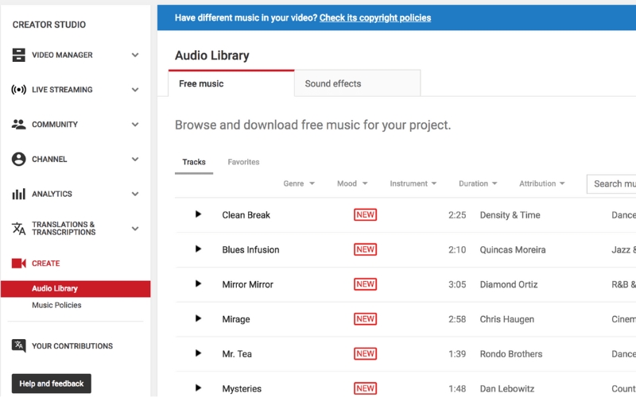The width and height of the screenshot is (636, 397).
Task: Click artist Density & Time
Action: [x=510, y=215]
